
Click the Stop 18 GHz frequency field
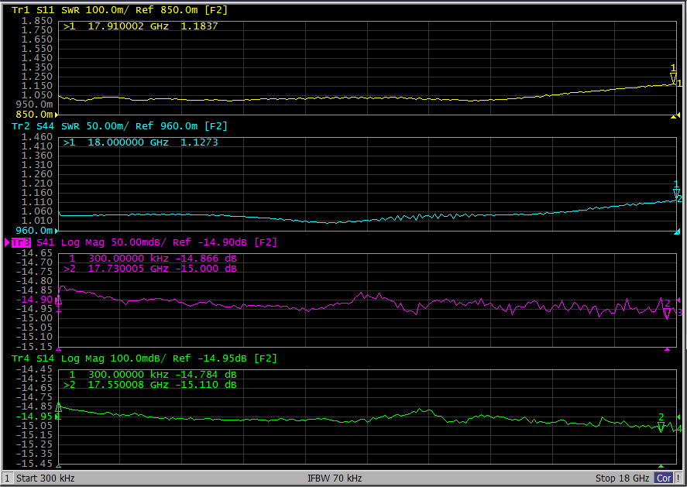tap(622, 478)
